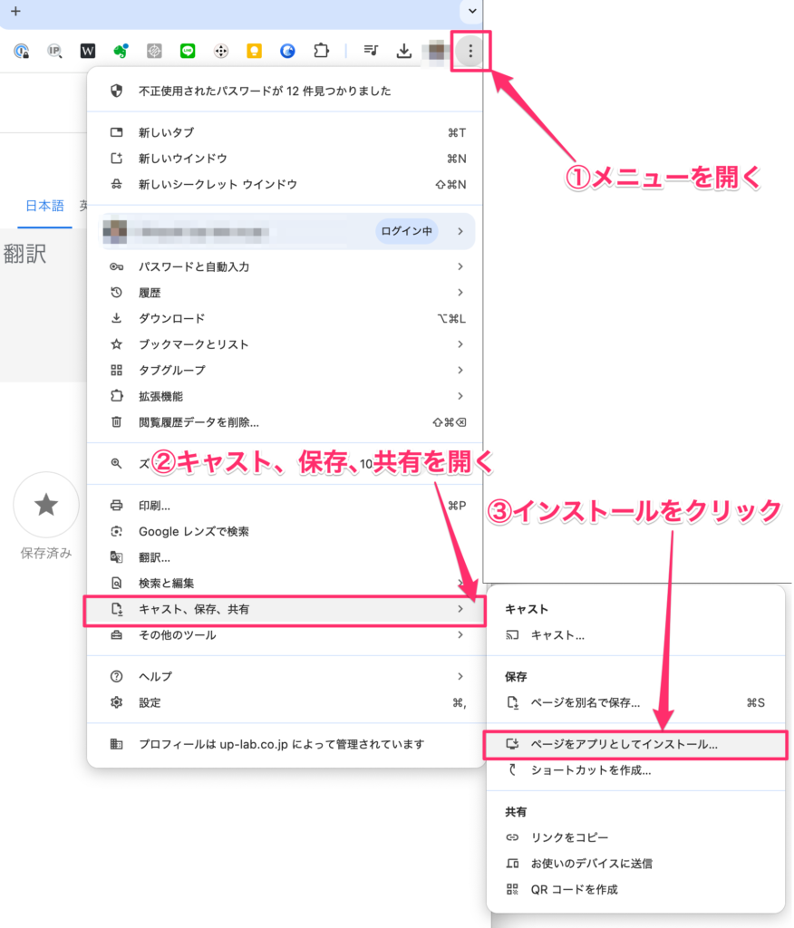Click the Downloads arrow toolbar icon
Screen dimensions: 794x928
click(403, 51)
